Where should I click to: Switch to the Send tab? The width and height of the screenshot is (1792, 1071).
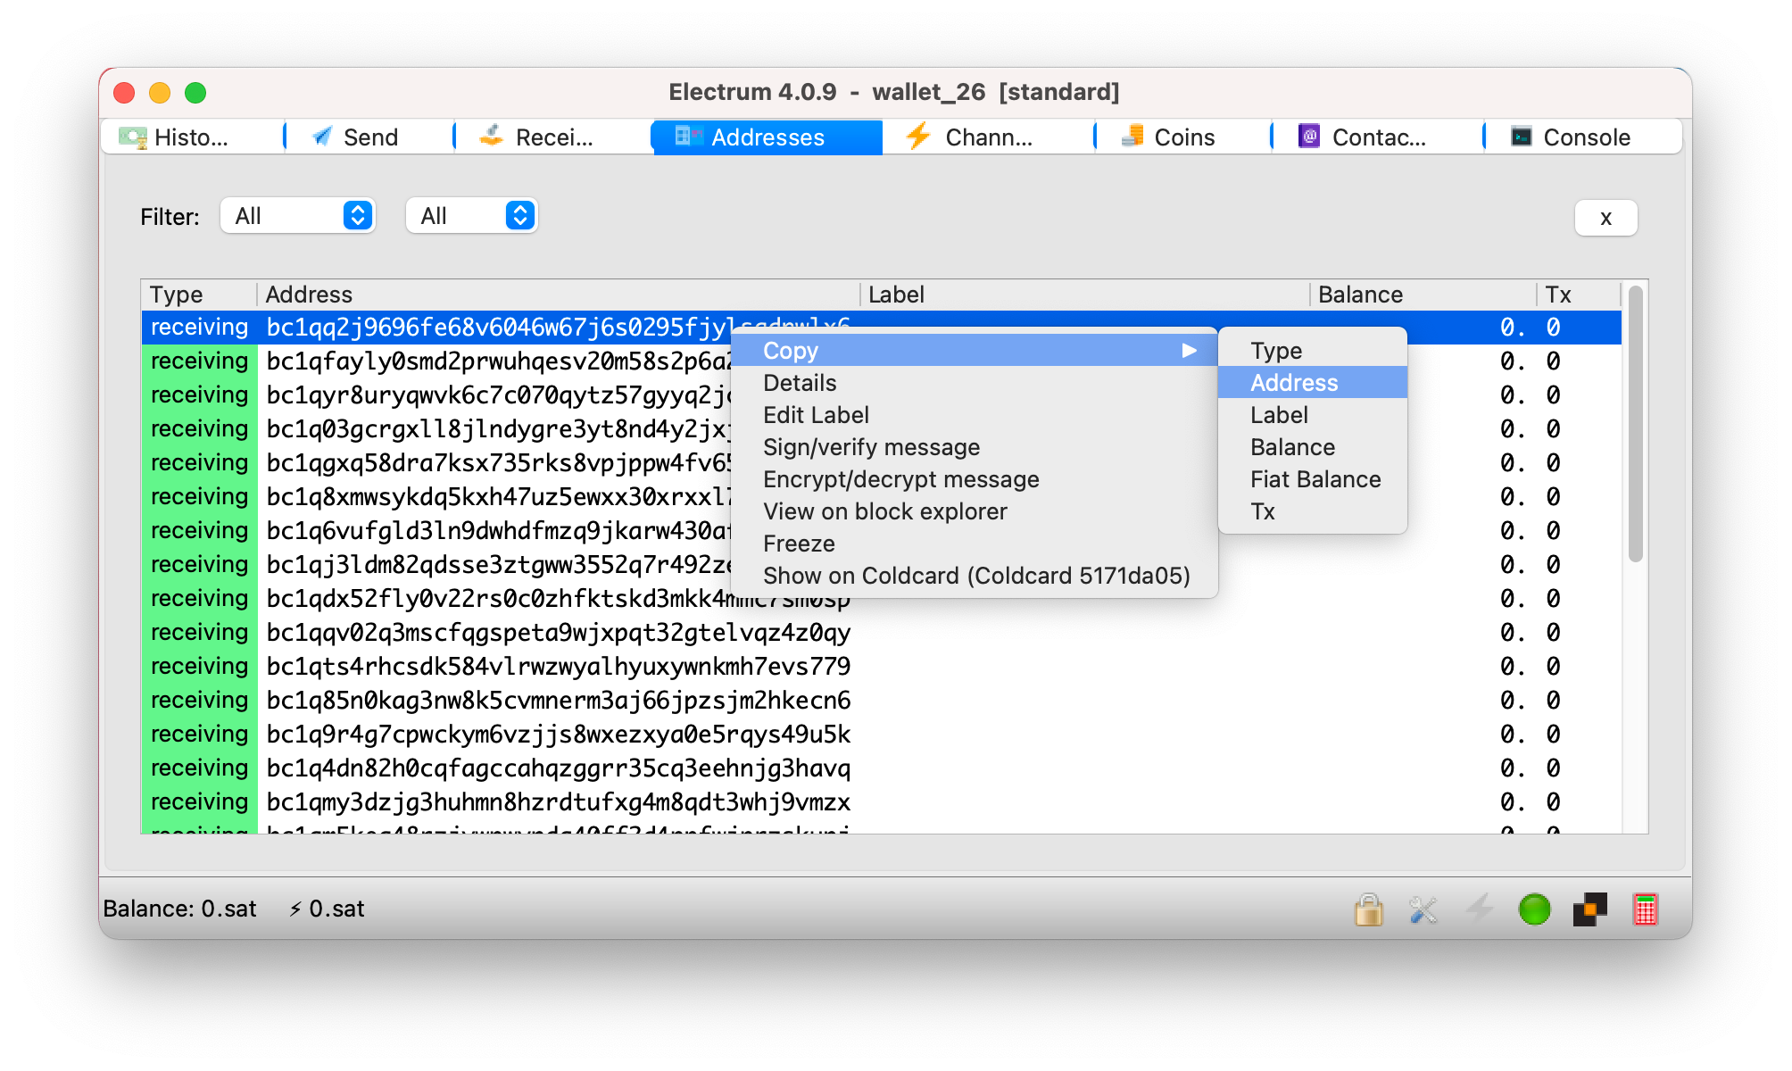point(369,137)
